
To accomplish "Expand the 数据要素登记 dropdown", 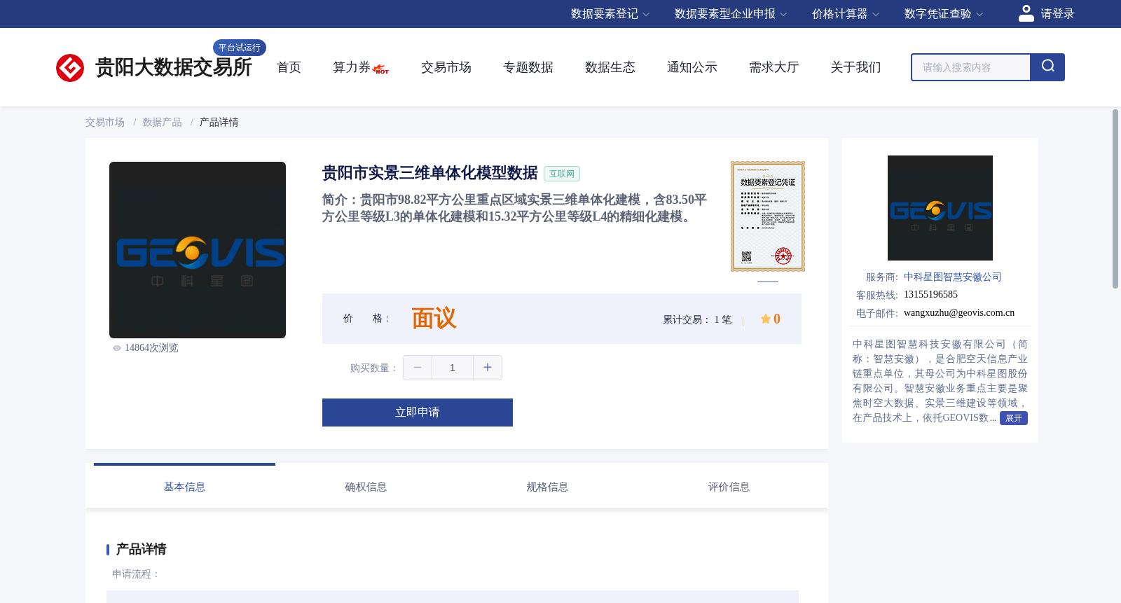I will point(610,14).
